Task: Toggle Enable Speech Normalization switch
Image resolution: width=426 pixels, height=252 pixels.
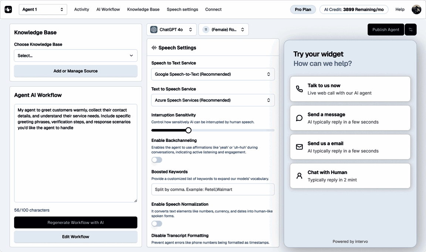Action: 157,224
